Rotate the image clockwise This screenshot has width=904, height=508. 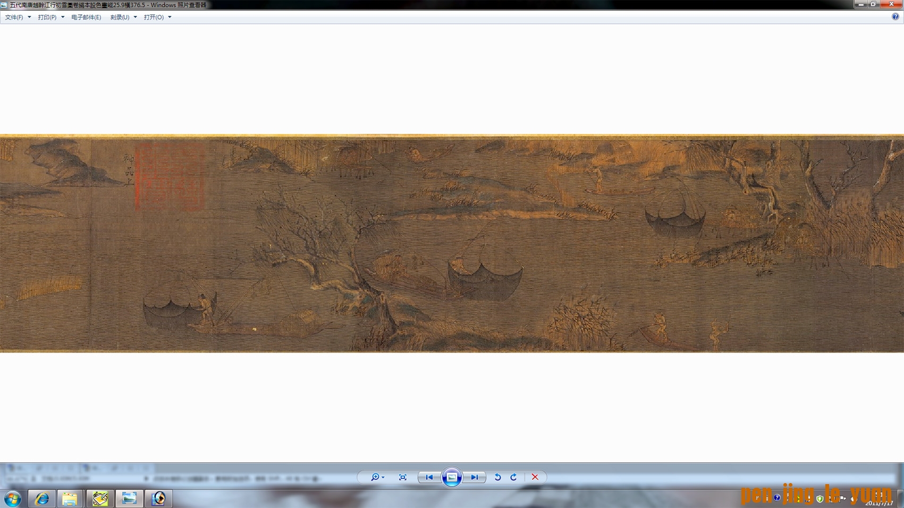[513, 477]
